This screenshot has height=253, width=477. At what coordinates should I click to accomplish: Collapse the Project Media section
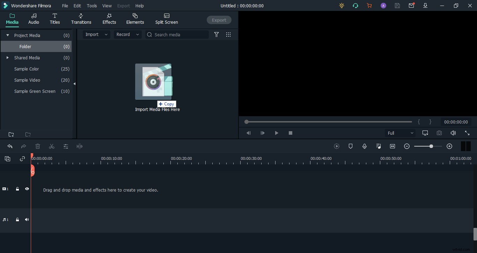click(x=7, y=35)
